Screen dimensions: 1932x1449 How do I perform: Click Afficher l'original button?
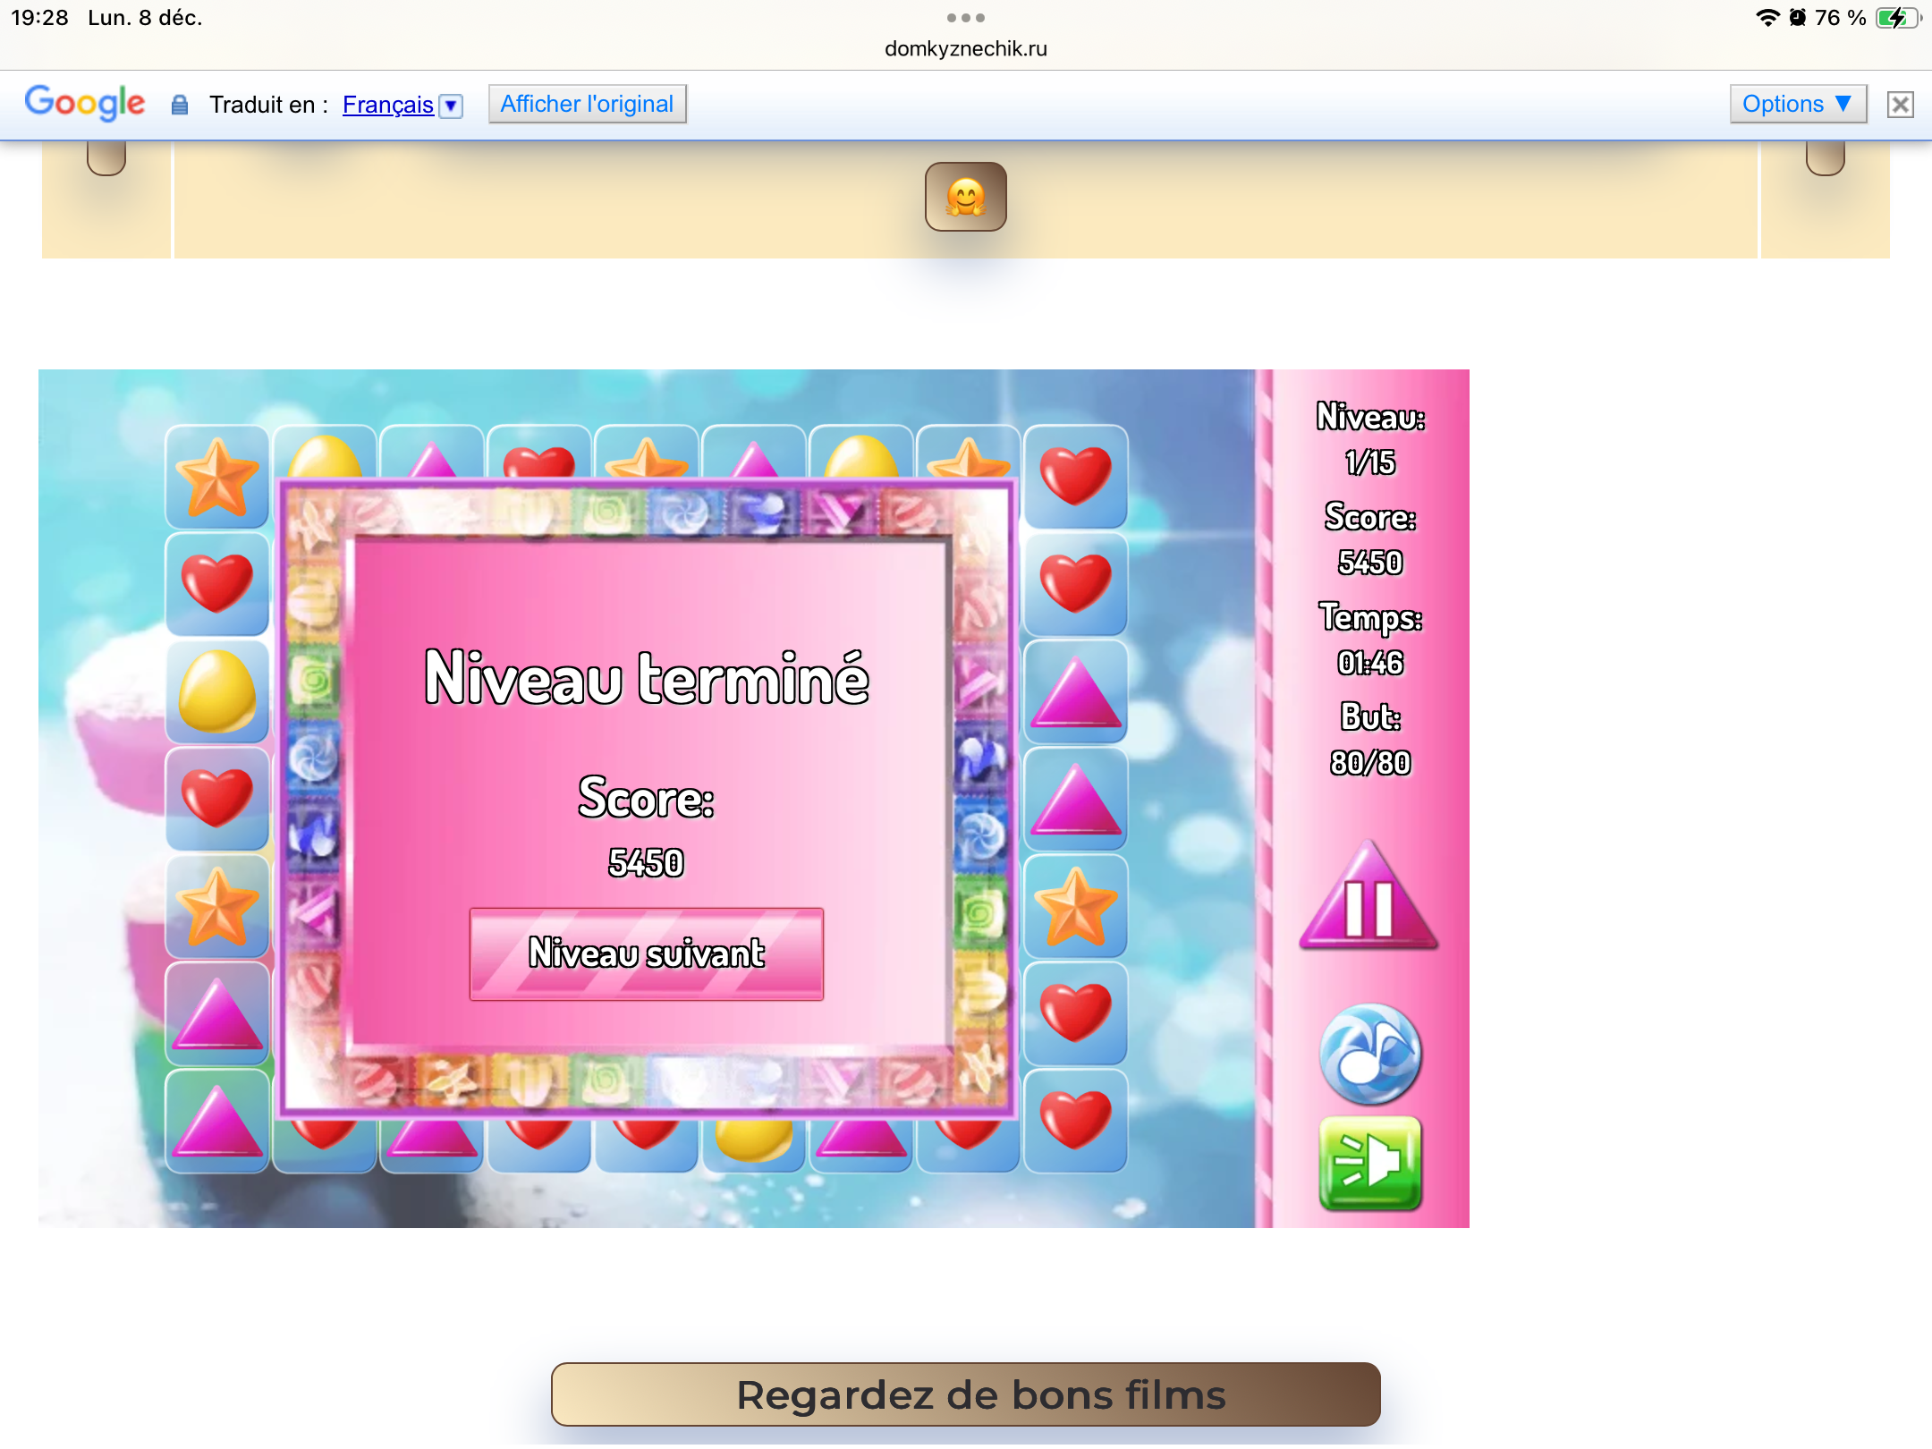tap(587, 104)
